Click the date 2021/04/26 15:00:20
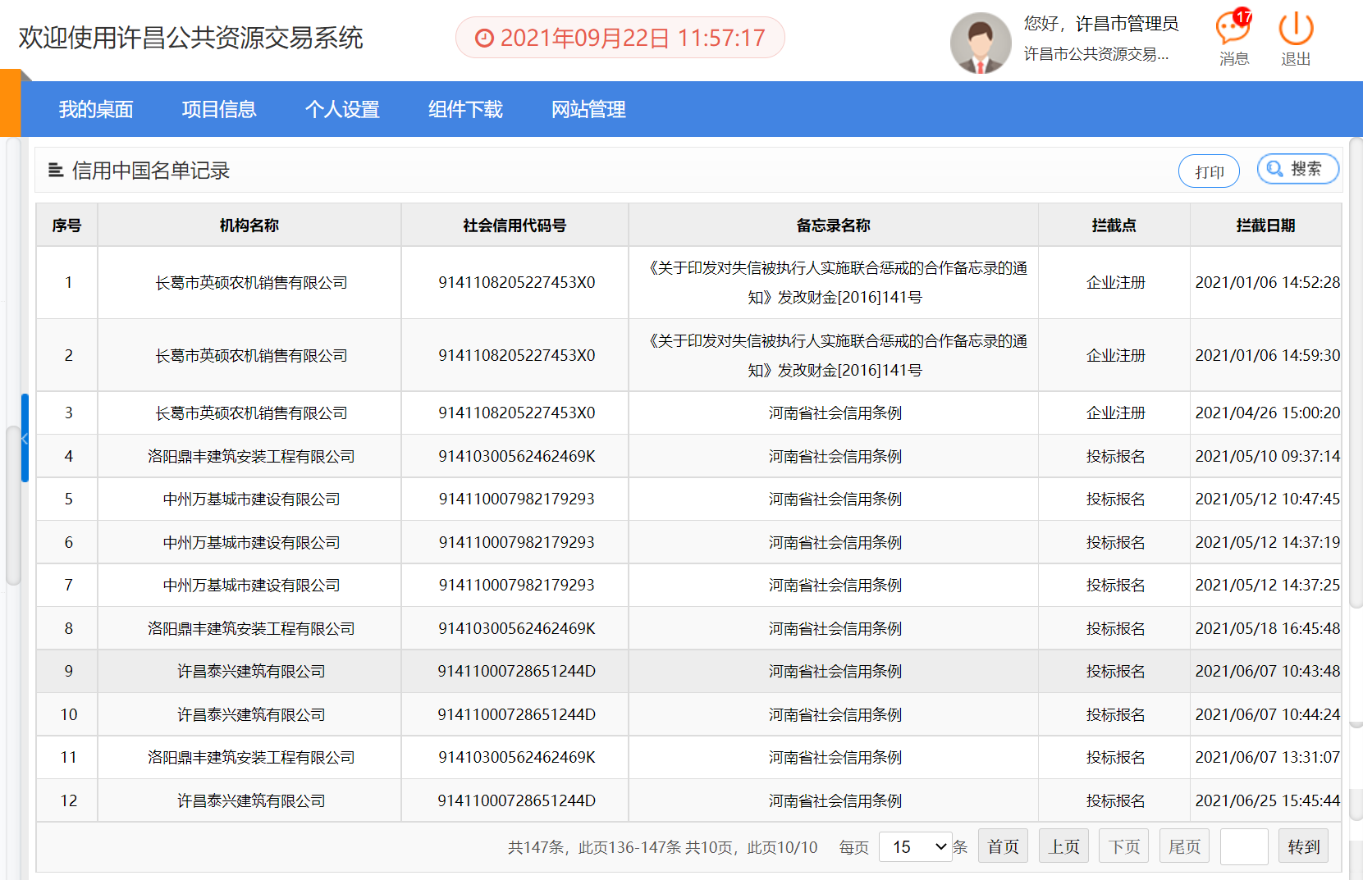Viewport: 1363px width, 880px height. click(1268, 413)
